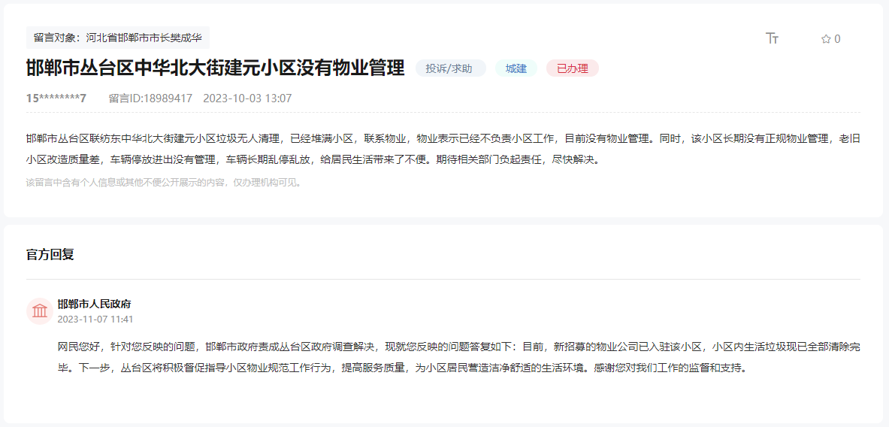Click the complaint message body paragraph

coord(443,149)
